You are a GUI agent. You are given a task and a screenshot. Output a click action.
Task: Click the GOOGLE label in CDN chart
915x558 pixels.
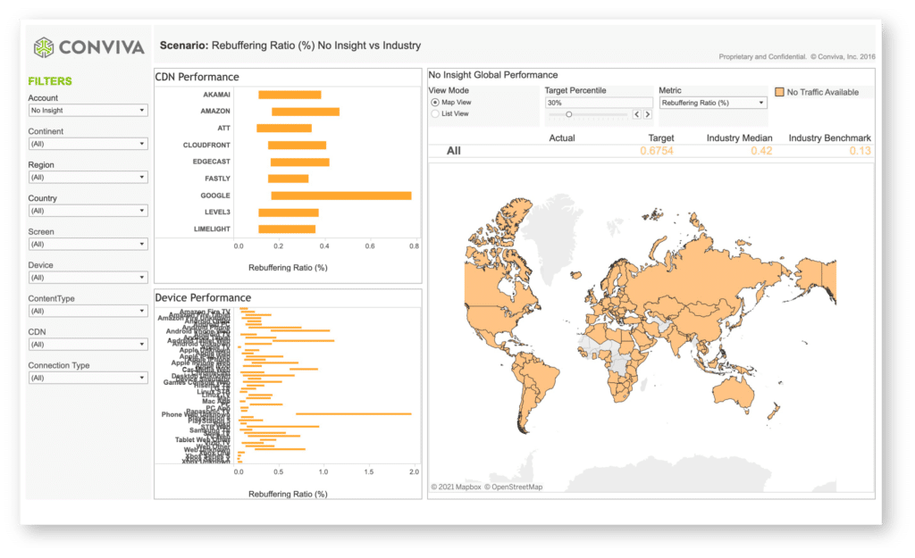coord(215,196)
